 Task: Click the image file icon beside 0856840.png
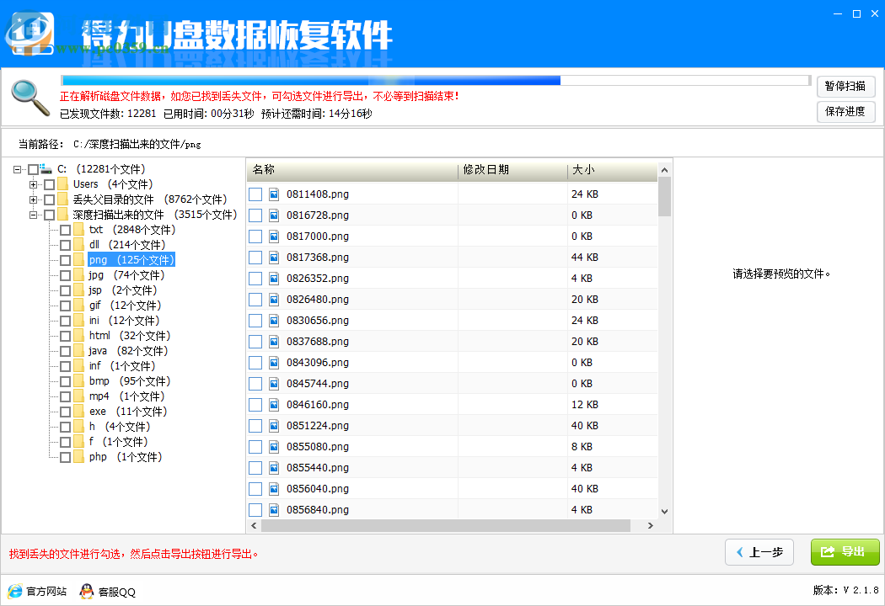(273, 509)
